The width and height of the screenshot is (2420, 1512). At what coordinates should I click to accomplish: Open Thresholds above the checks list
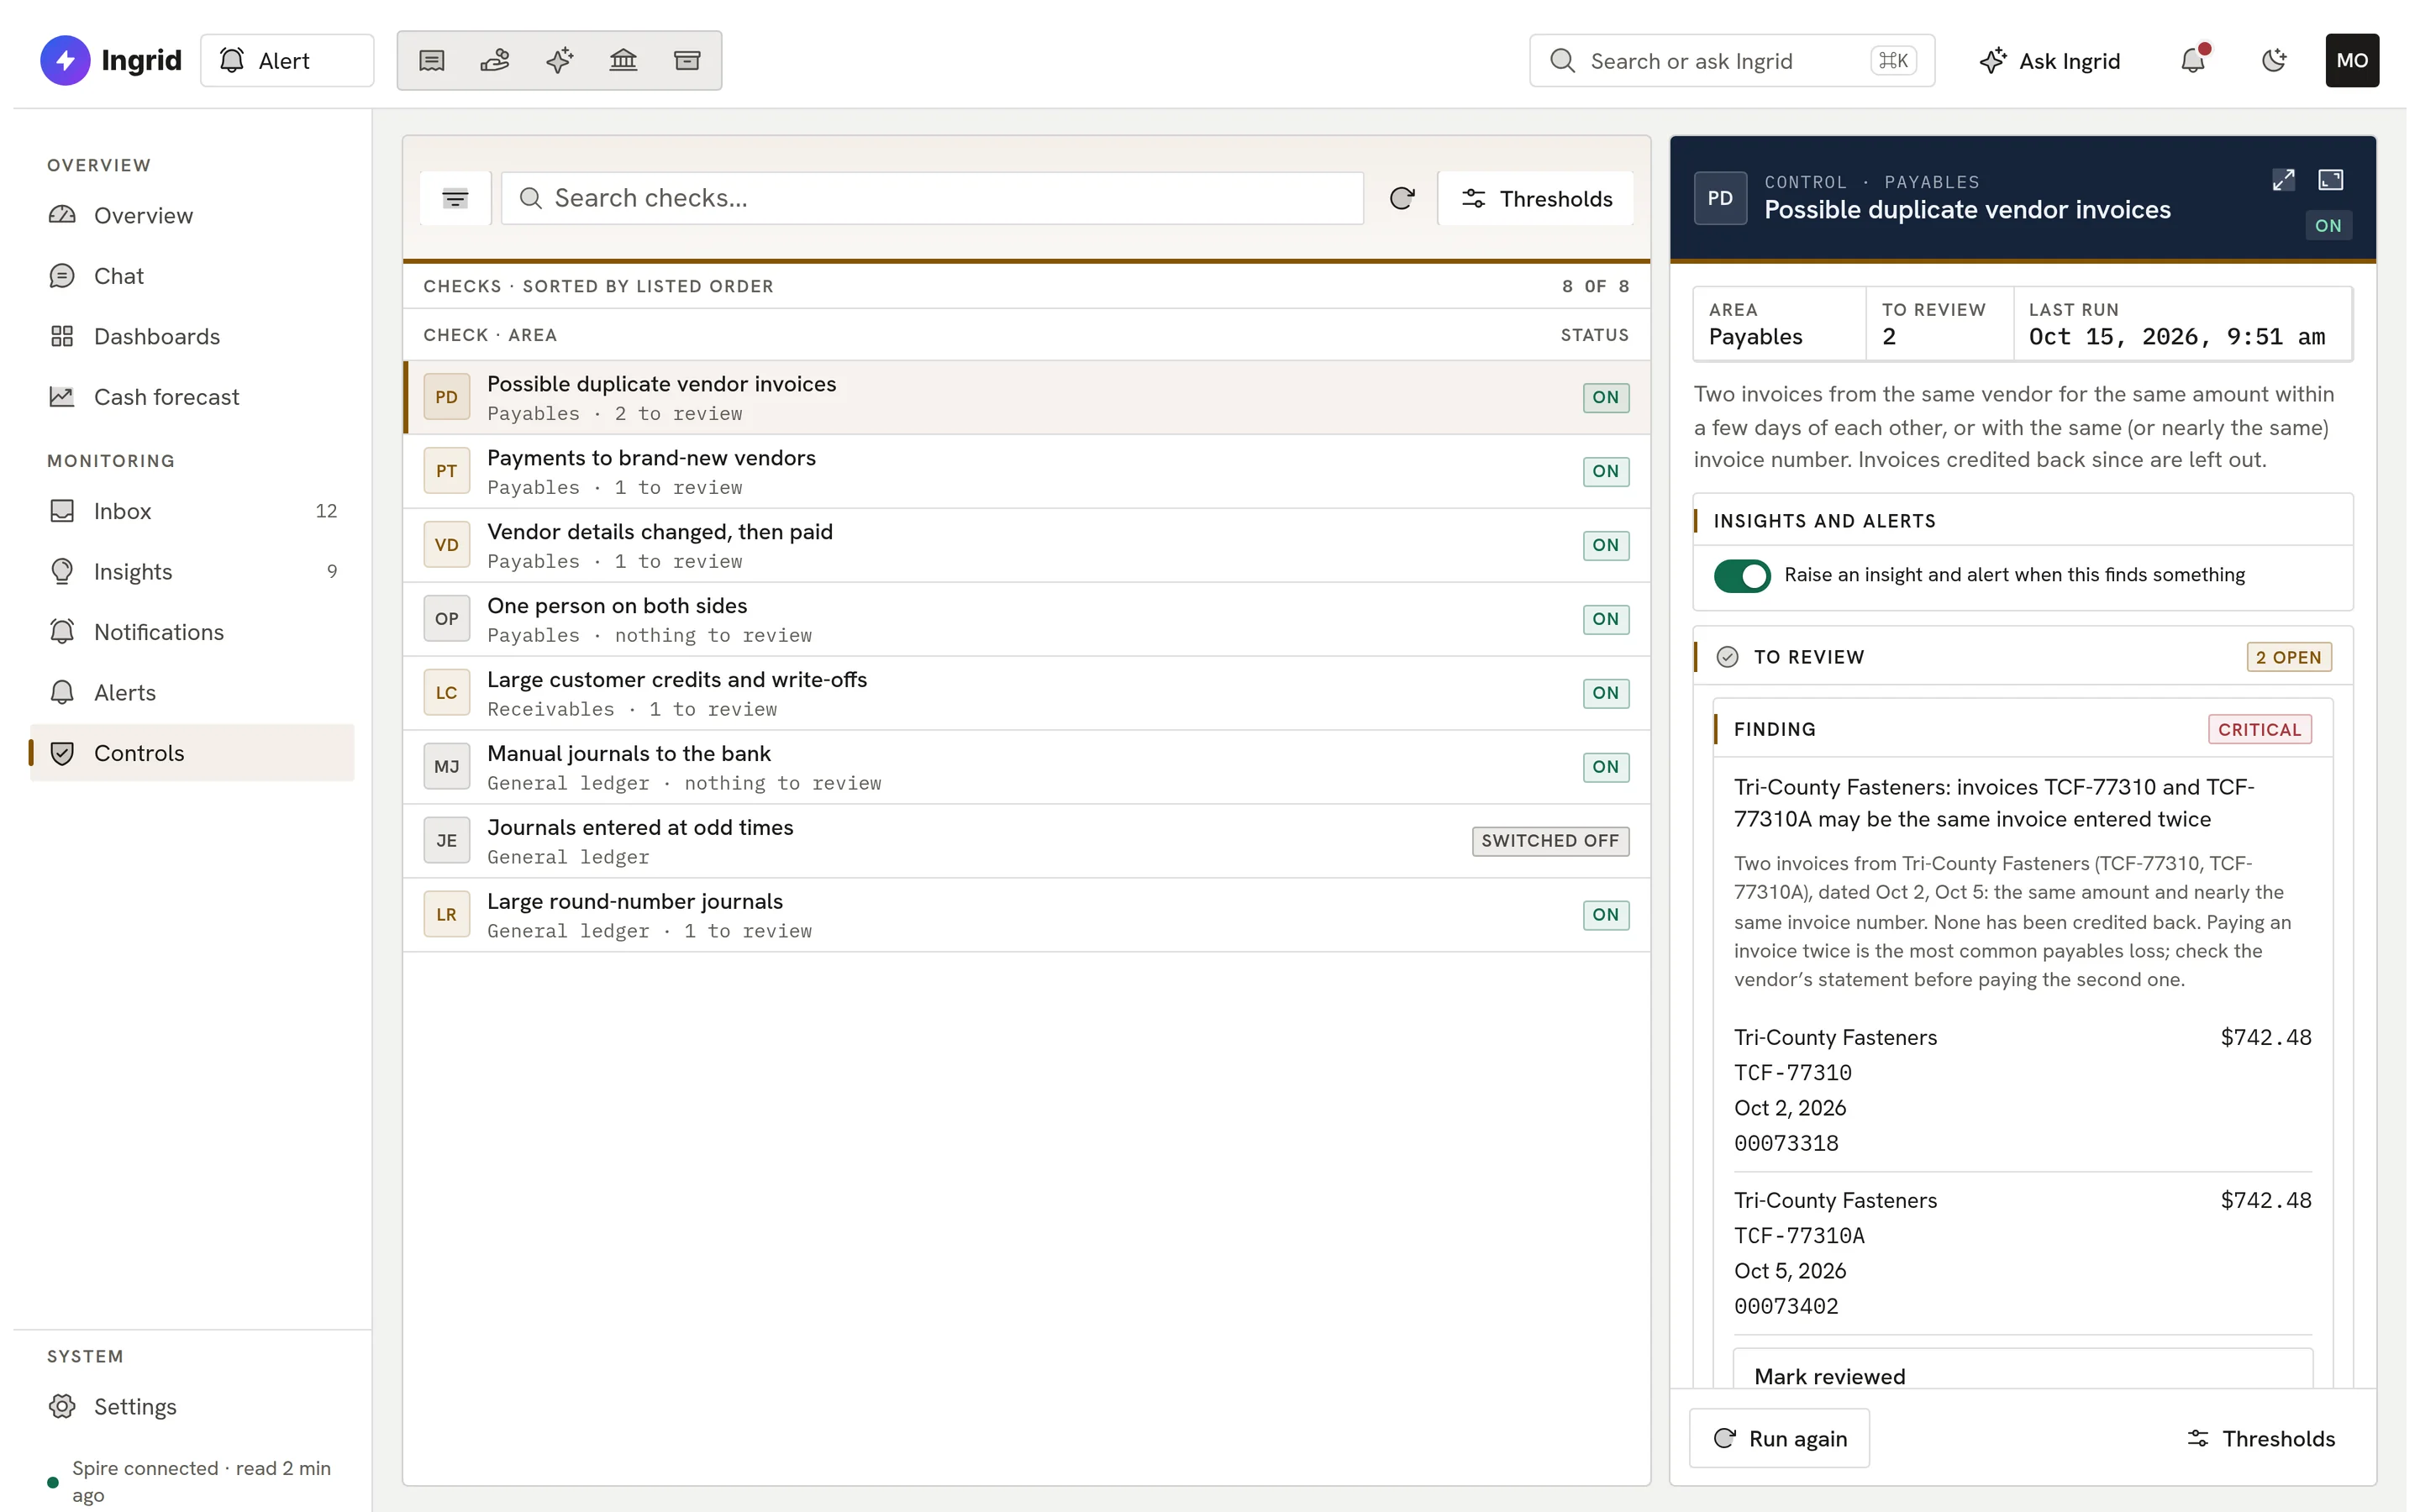pos(1536,198)
